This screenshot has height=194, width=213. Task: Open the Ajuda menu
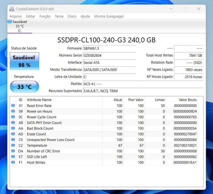(x=85, y=16)
